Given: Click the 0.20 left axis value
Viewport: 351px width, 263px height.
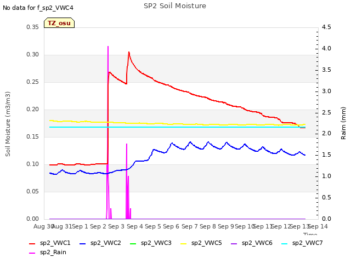Looking at the screenshot, I should click(33, 110).
